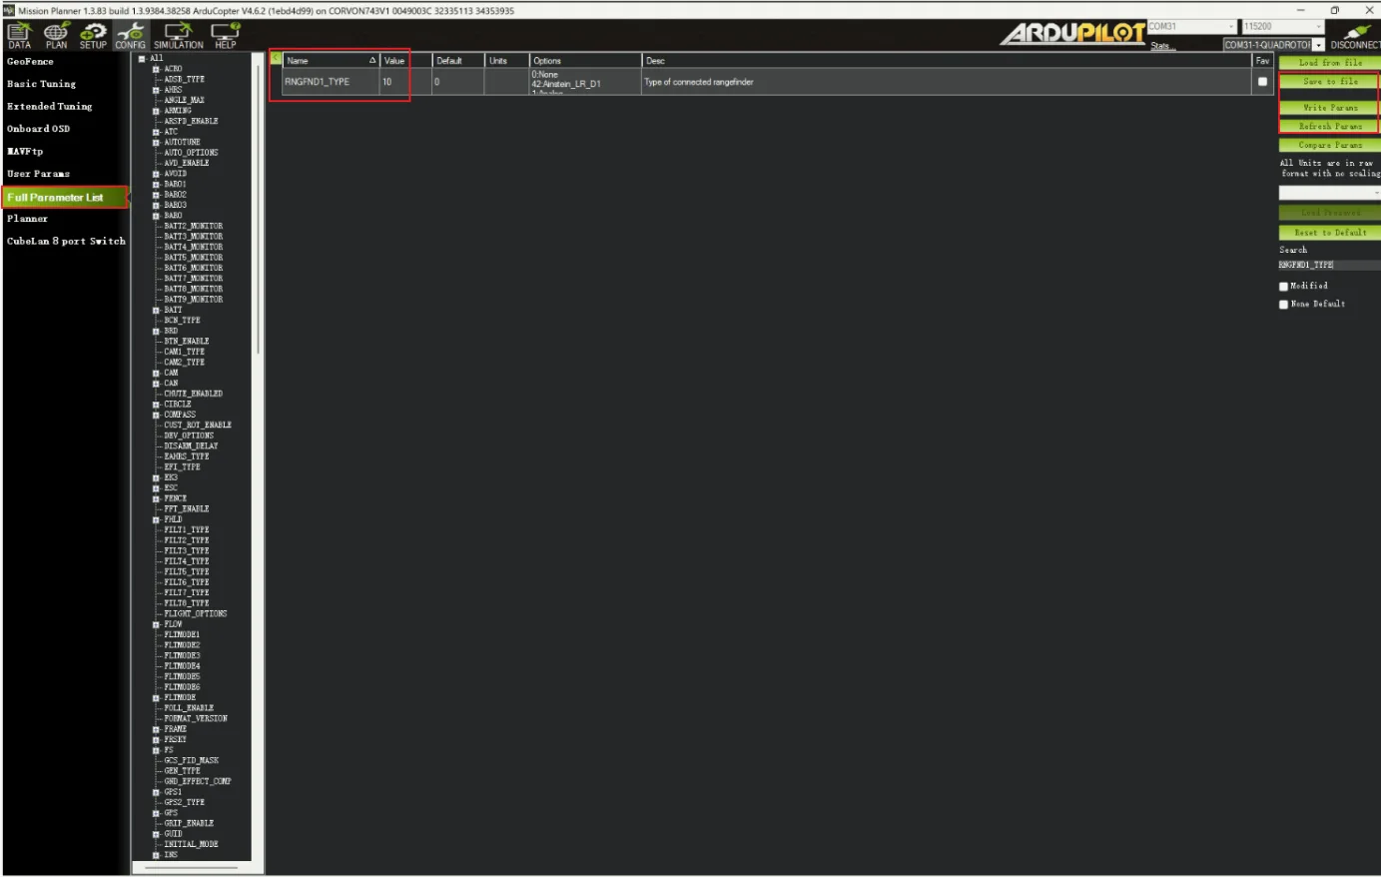Expand the AHRS tree node
1381x877 pixels.
click(x=157, y=90)
